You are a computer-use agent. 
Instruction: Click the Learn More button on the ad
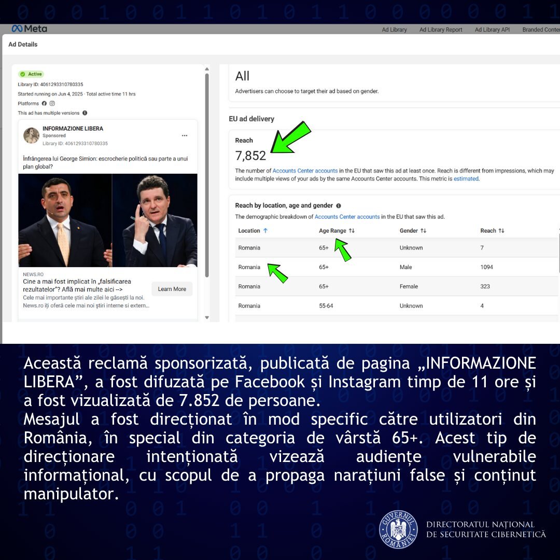172,289
